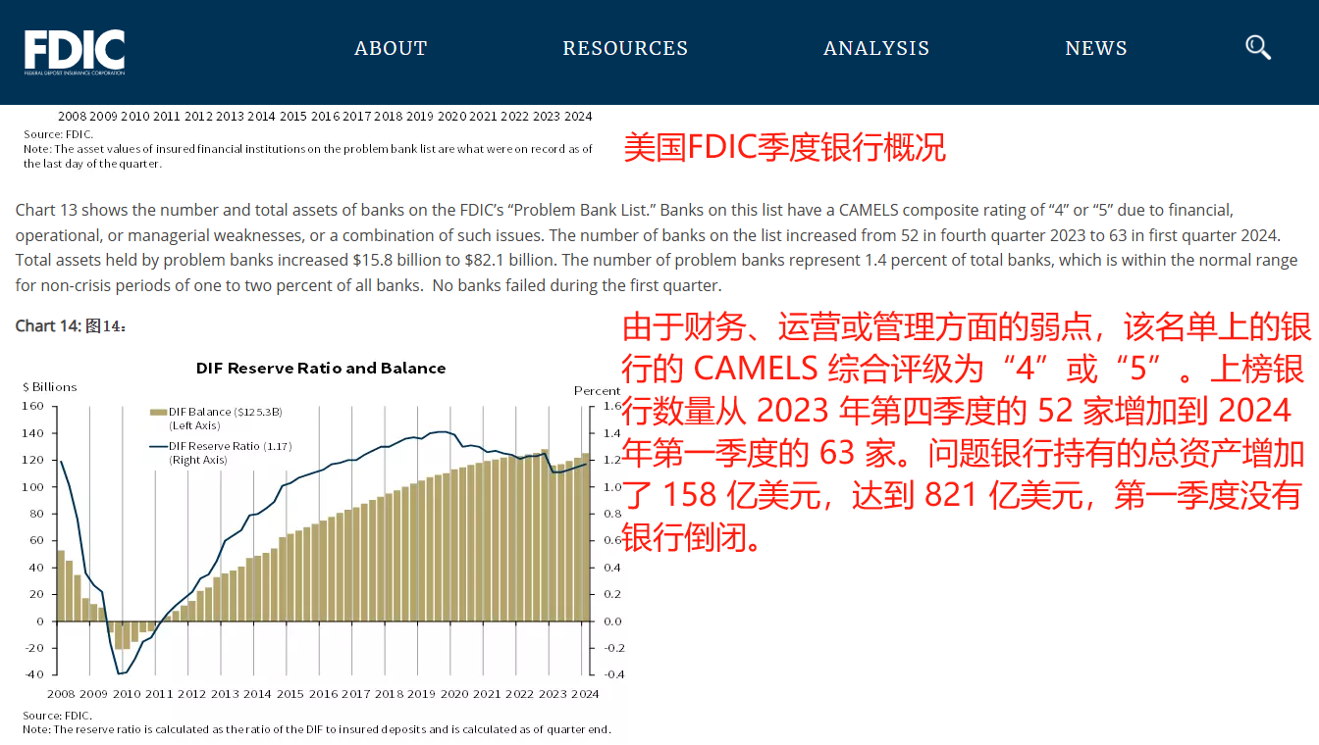Click the '$ Billions' left axis label
Screen dimensions: 1319x745
tap(49, 387)
